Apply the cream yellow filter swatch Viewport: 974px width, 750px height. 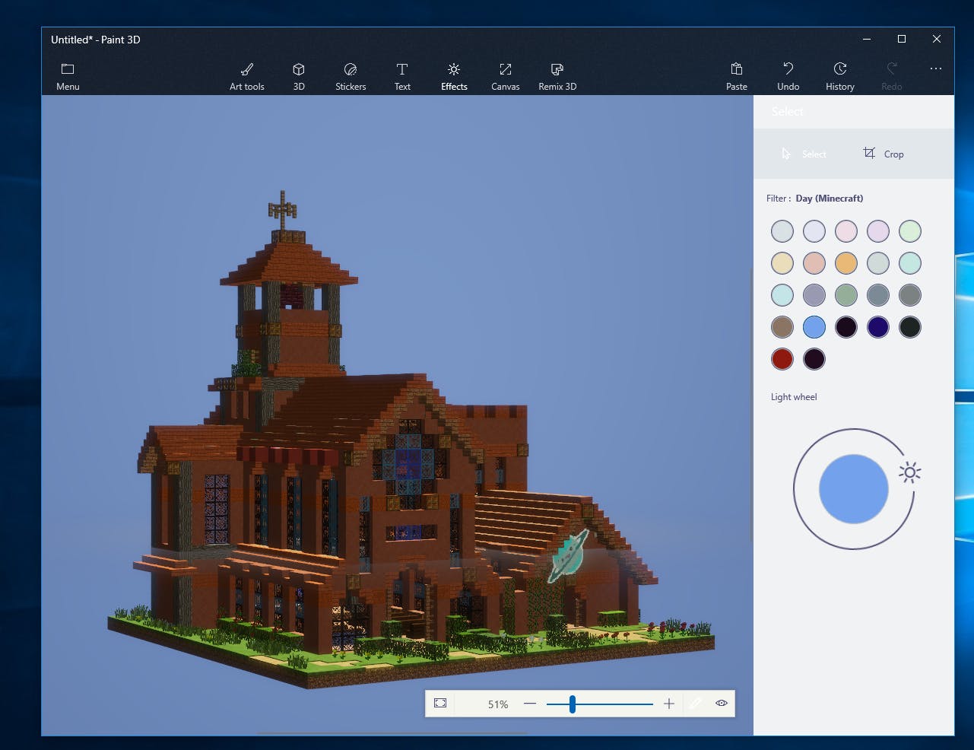click(782, 263)
